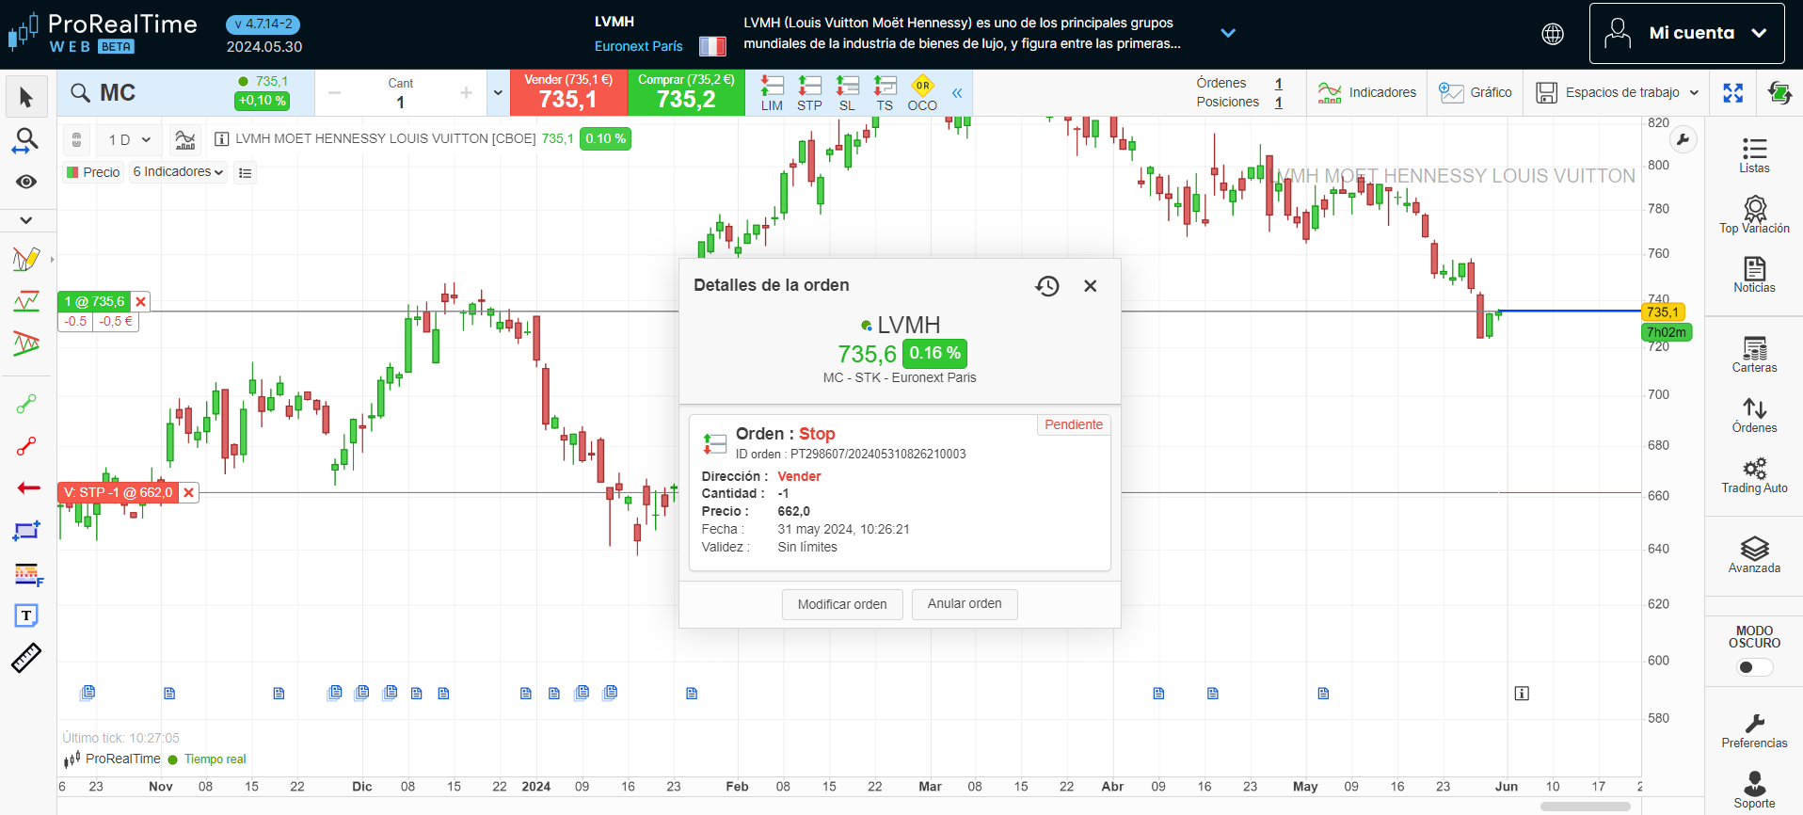Select the rectangle shape tool

point(26,531)
